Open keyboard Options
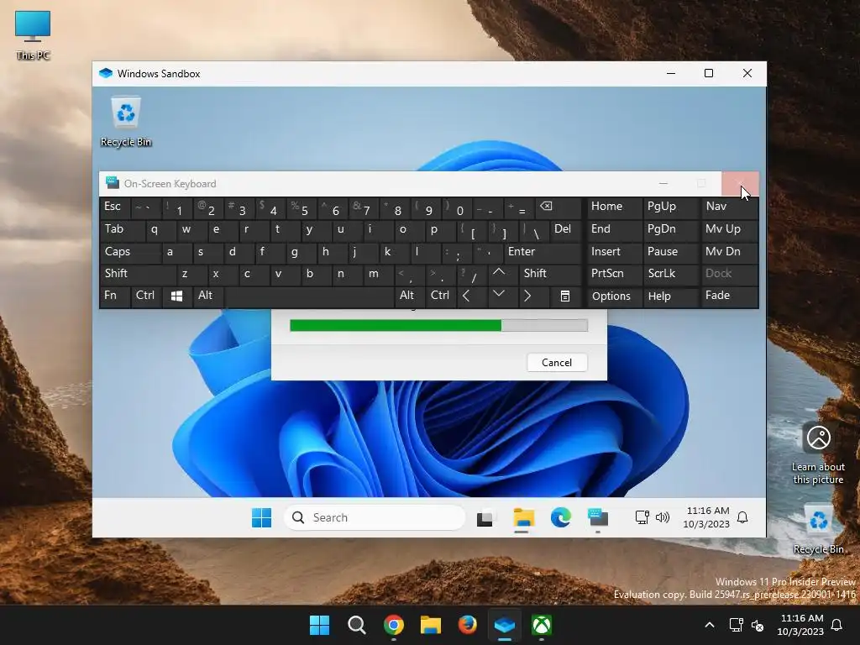The height and width of the screenshot is (645, 860). pyautogui.click(x=615, y=296)
